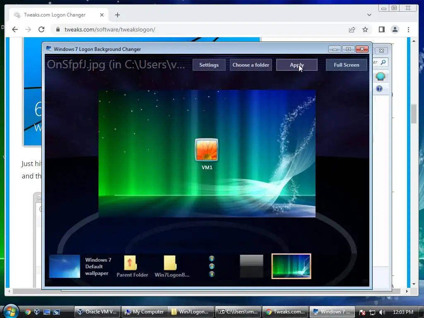Click the search magnifier in the background window

tap(383, 62)
